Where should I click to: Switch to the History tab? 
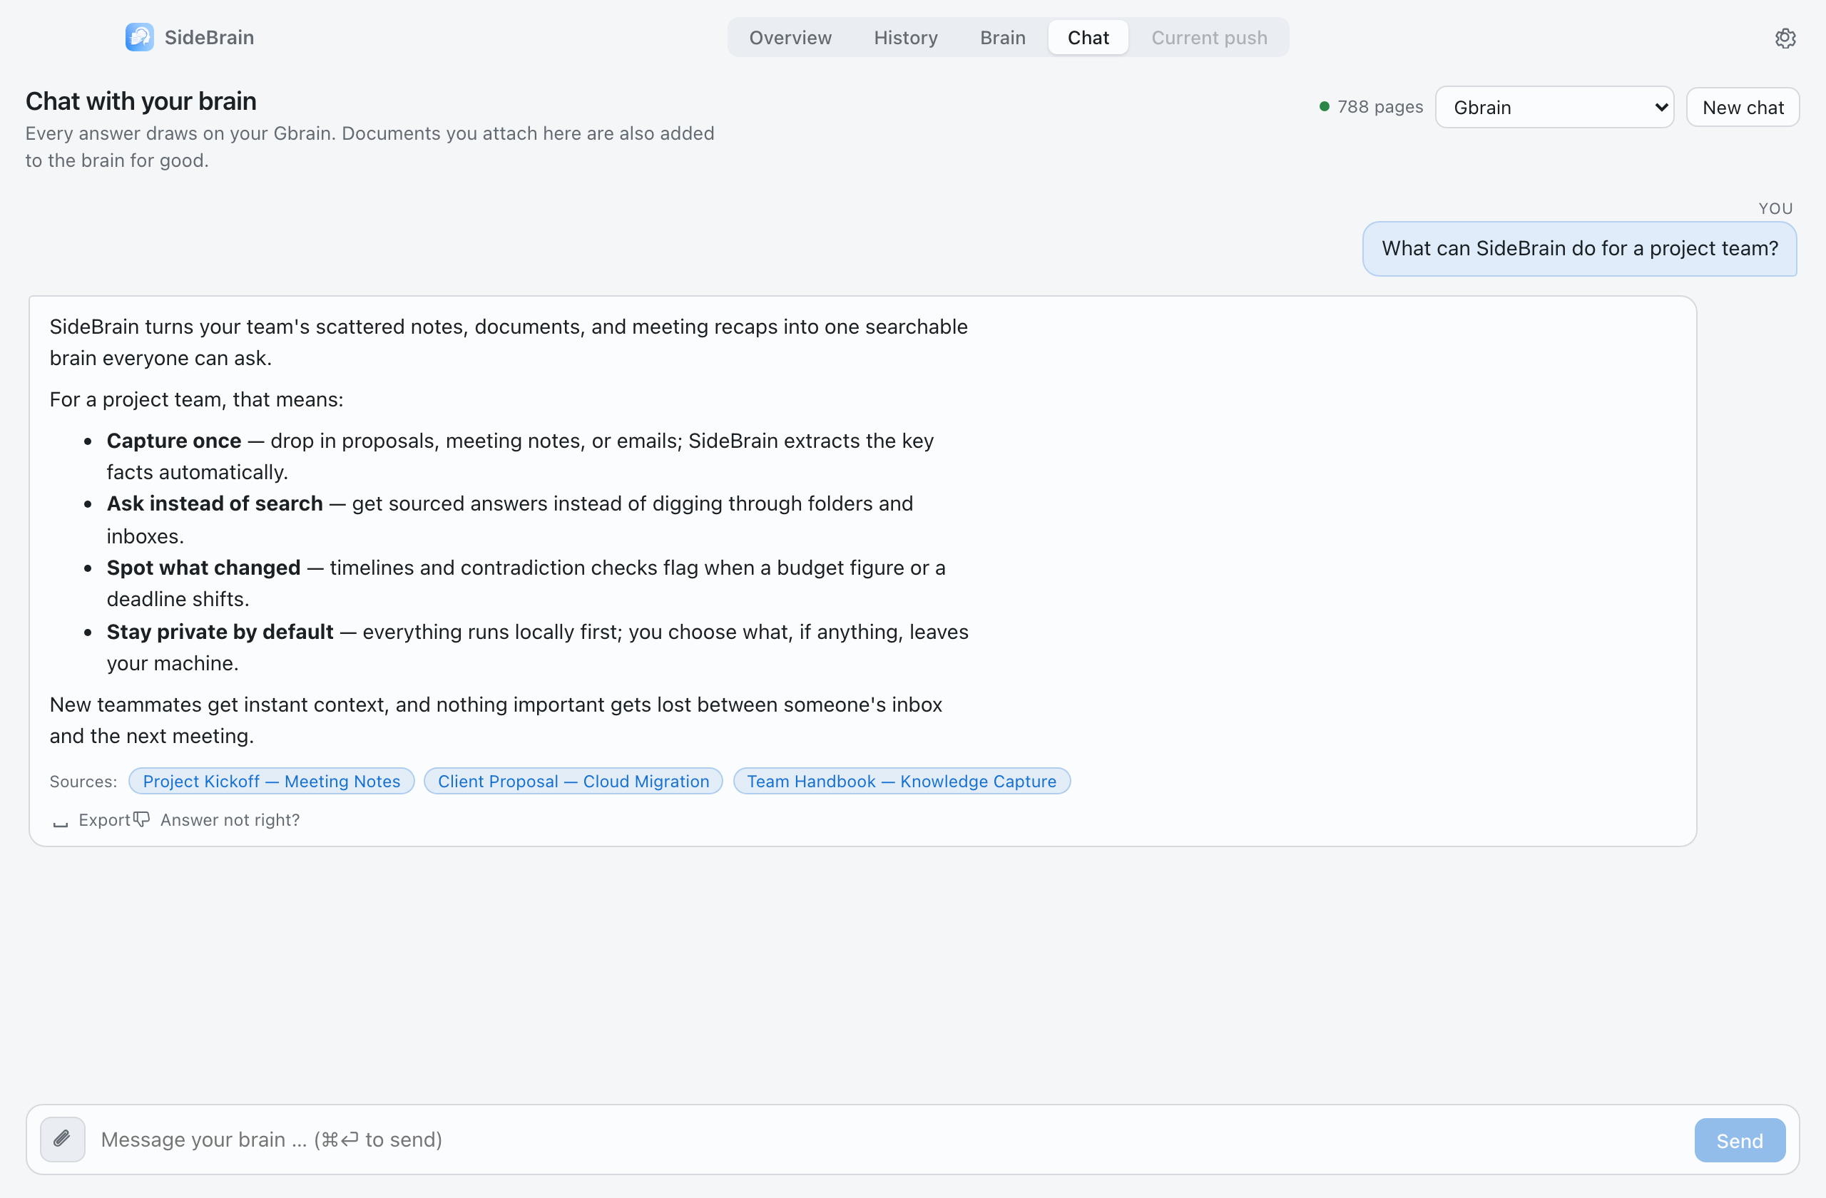point(905,38)
